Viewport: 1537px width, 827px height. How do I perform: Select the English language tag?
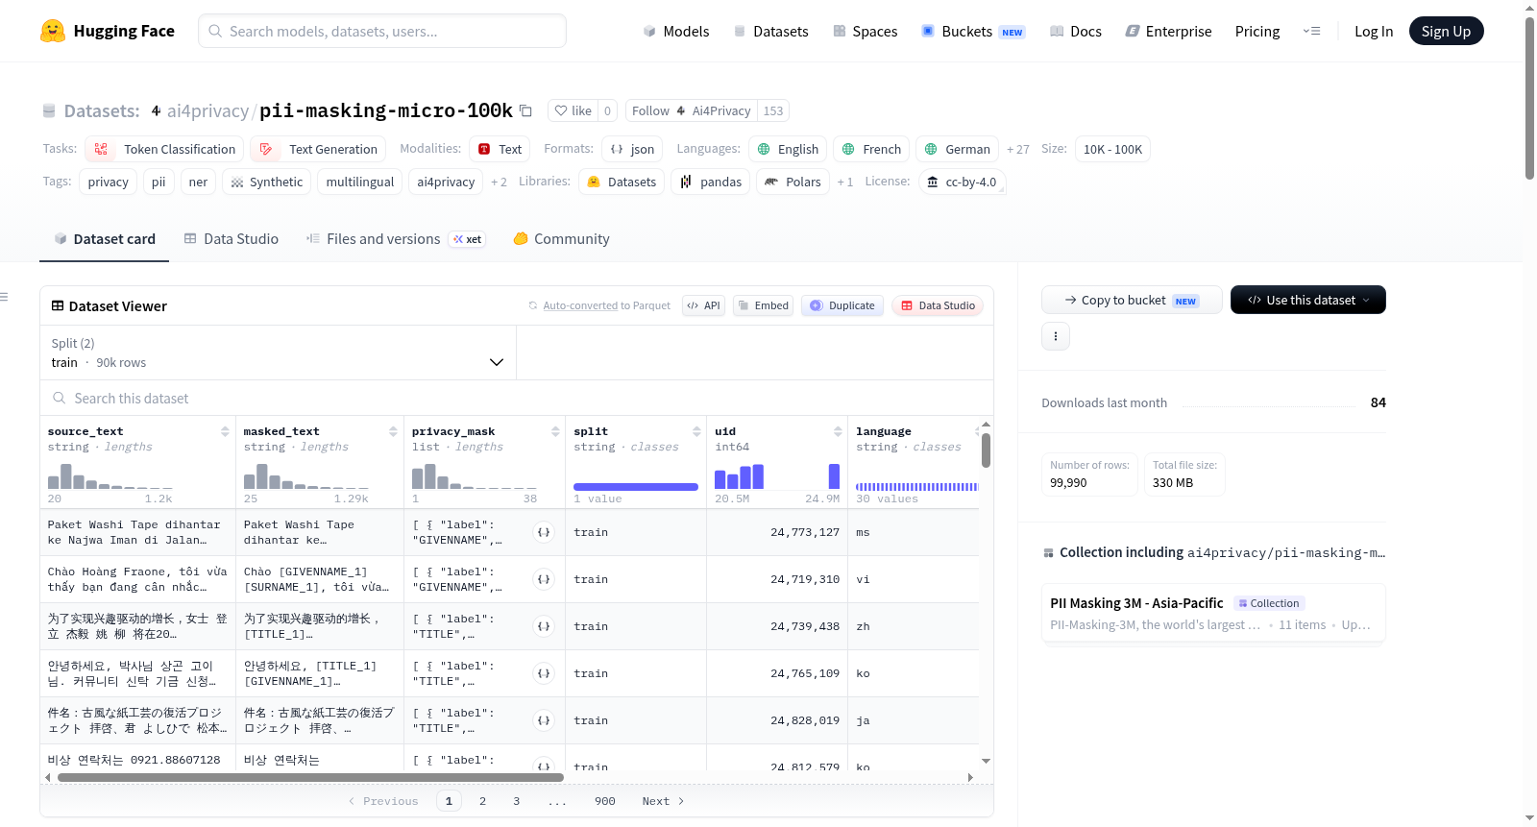pos(788,149)
